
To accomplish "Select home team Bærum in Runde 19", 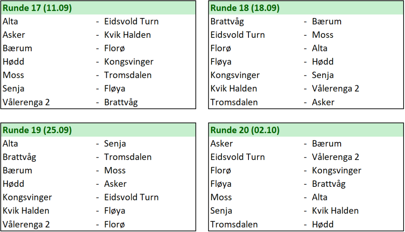I will [x=17, y=170].
